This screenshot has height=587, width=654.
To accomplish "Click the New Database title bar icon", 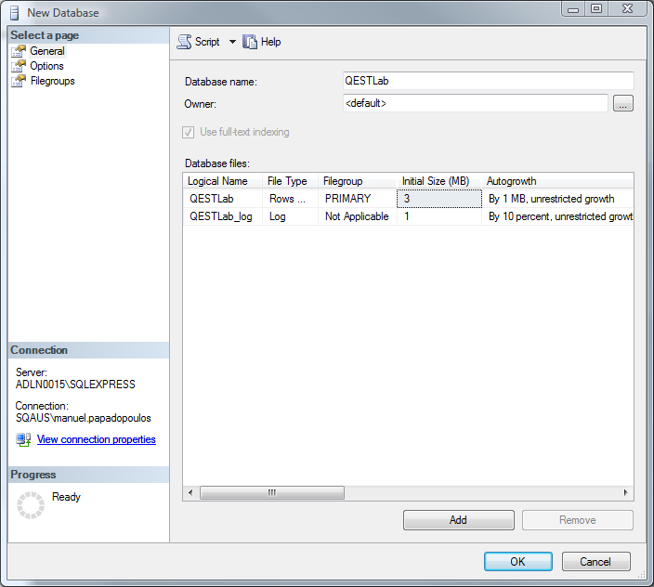I will [13, 13].
